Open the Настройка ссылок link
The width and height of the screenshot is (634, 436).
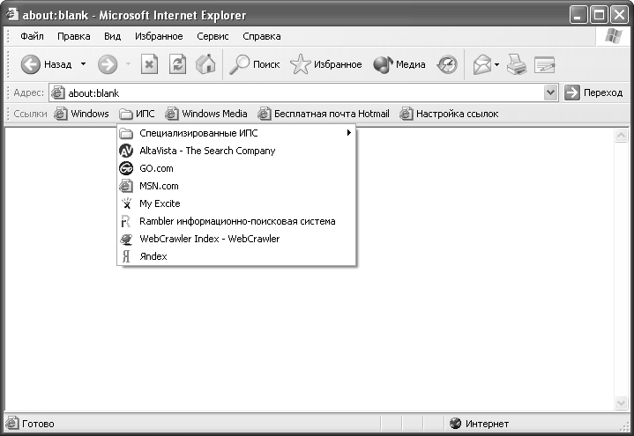(449, 114)
